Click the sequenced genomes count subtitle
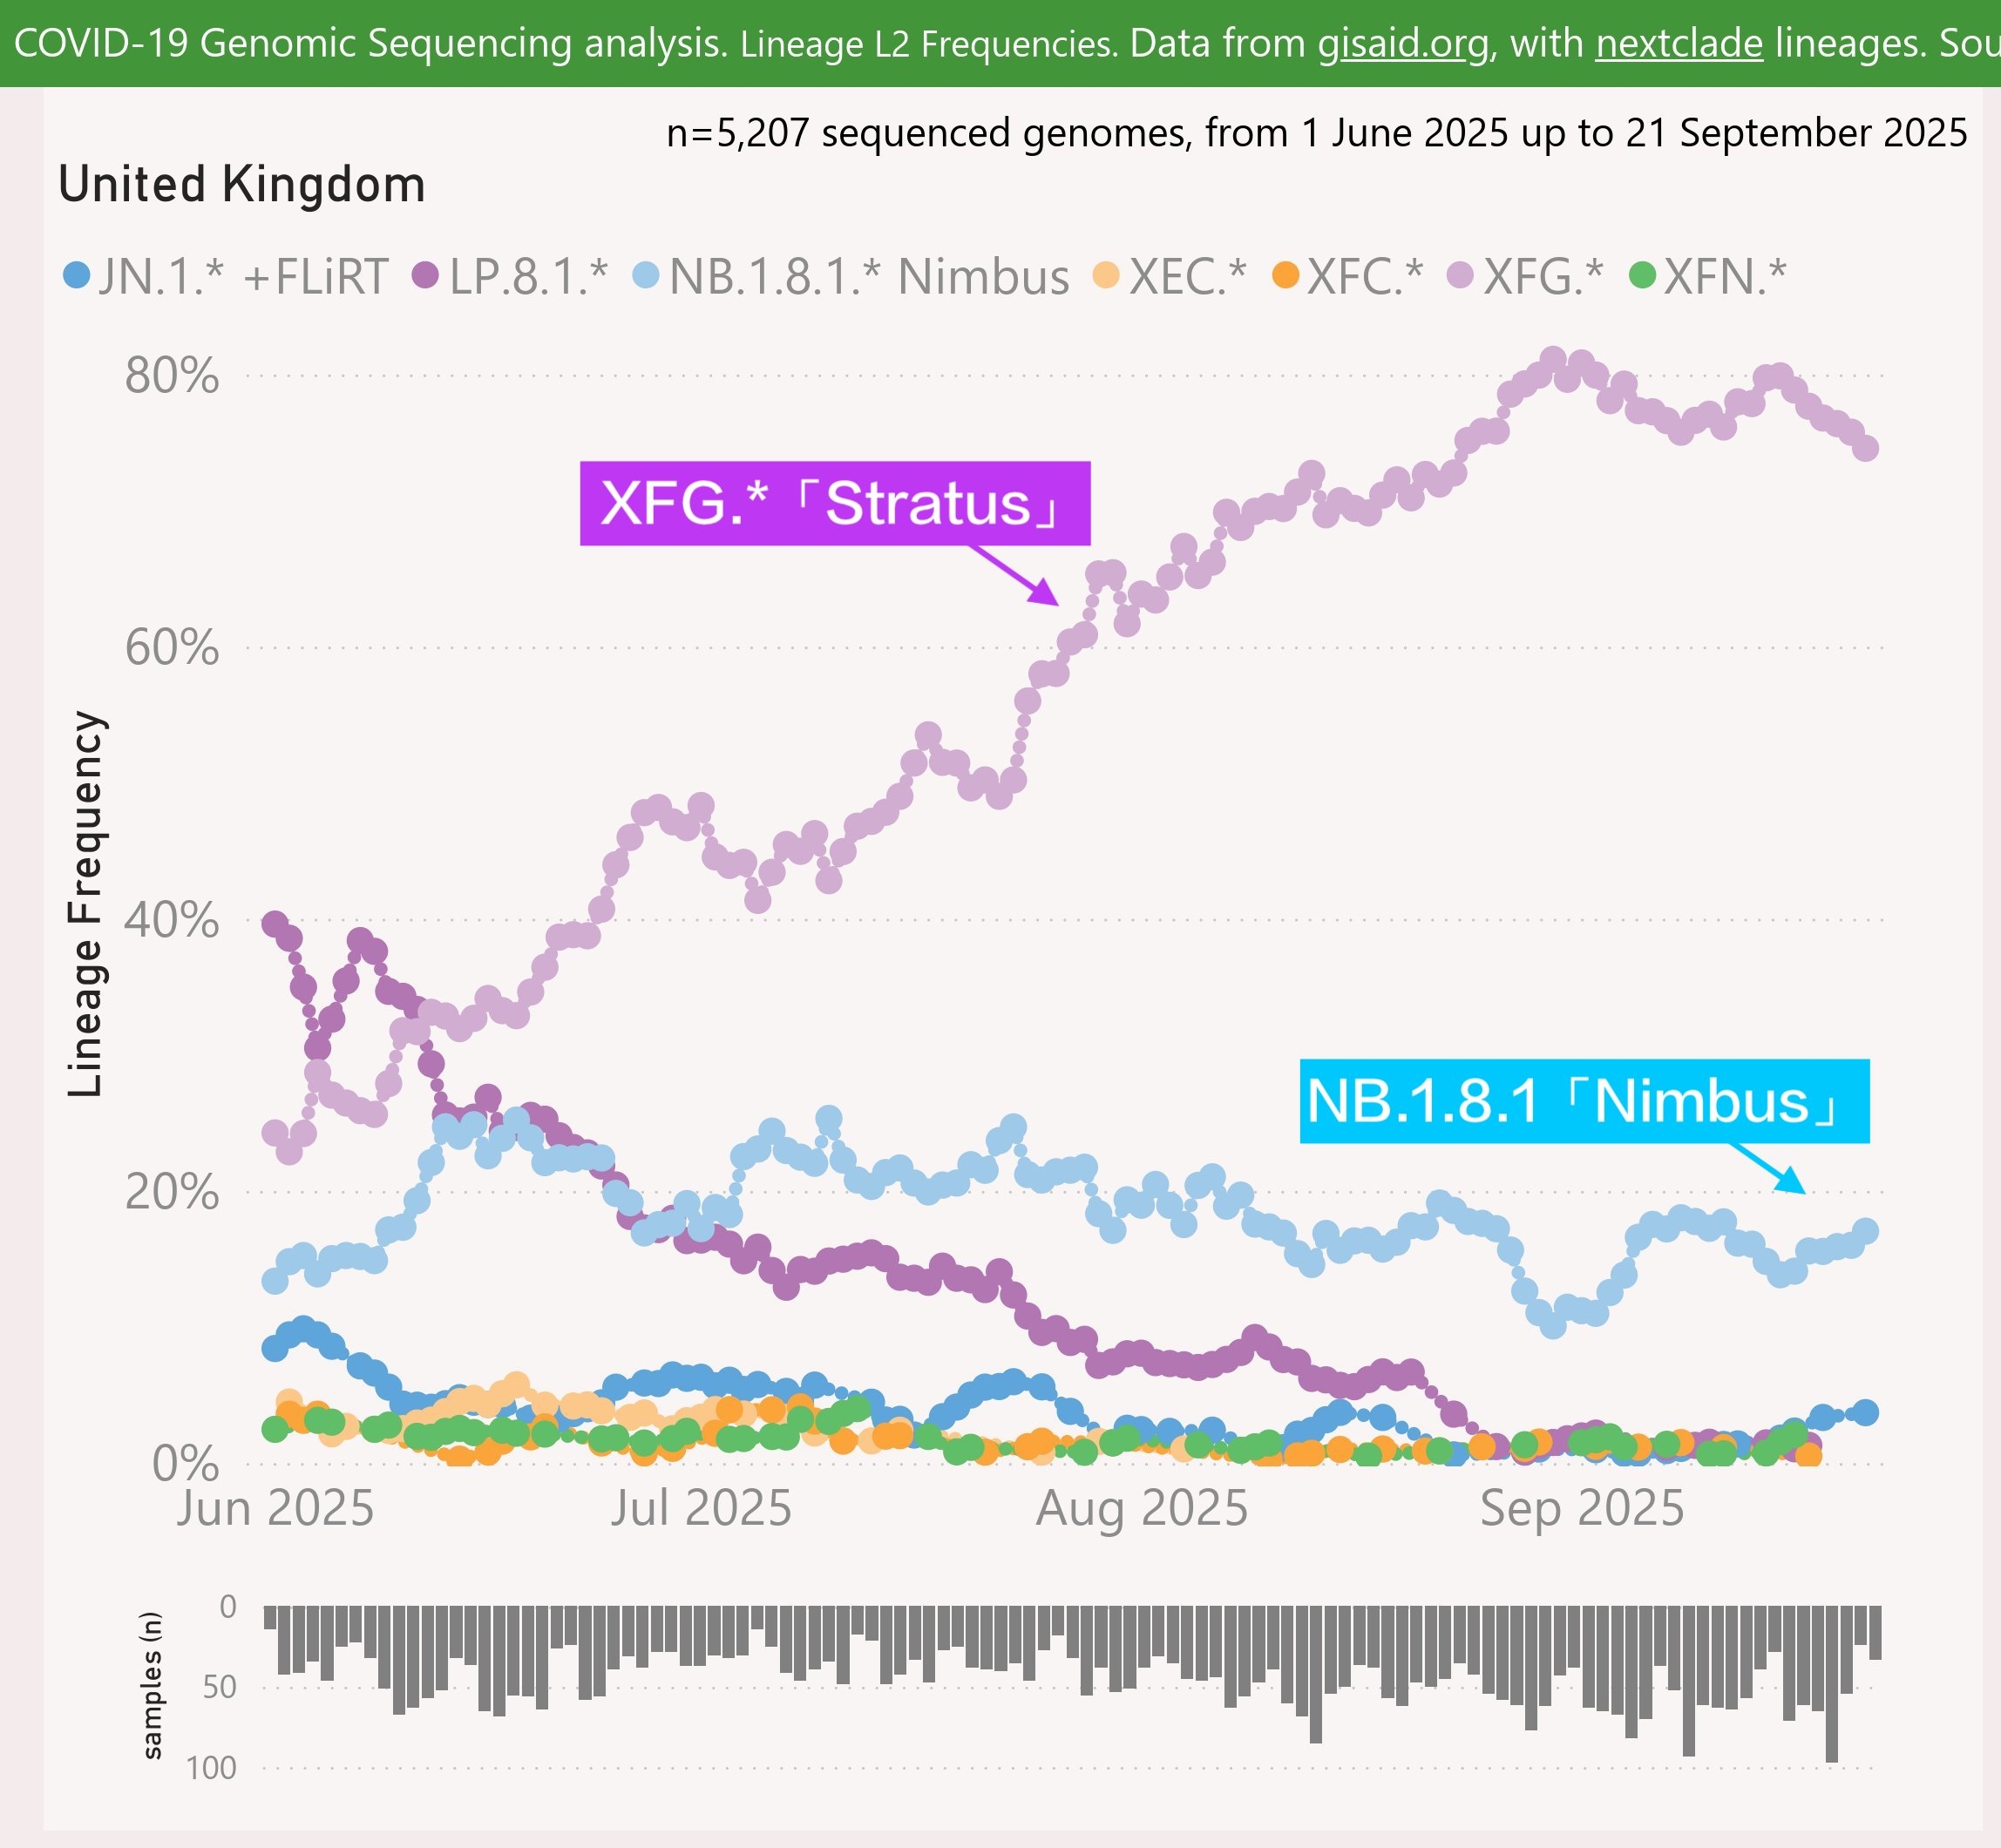This screenshot has height=1848, width=2001. (1316, 133)
